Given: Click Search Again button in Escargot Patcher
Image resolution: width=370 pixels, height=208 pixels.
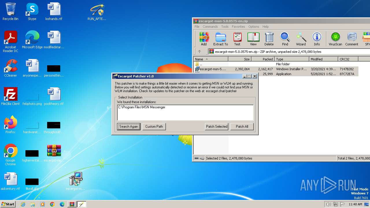Looking at the screenshot, I should pos(129,127).
